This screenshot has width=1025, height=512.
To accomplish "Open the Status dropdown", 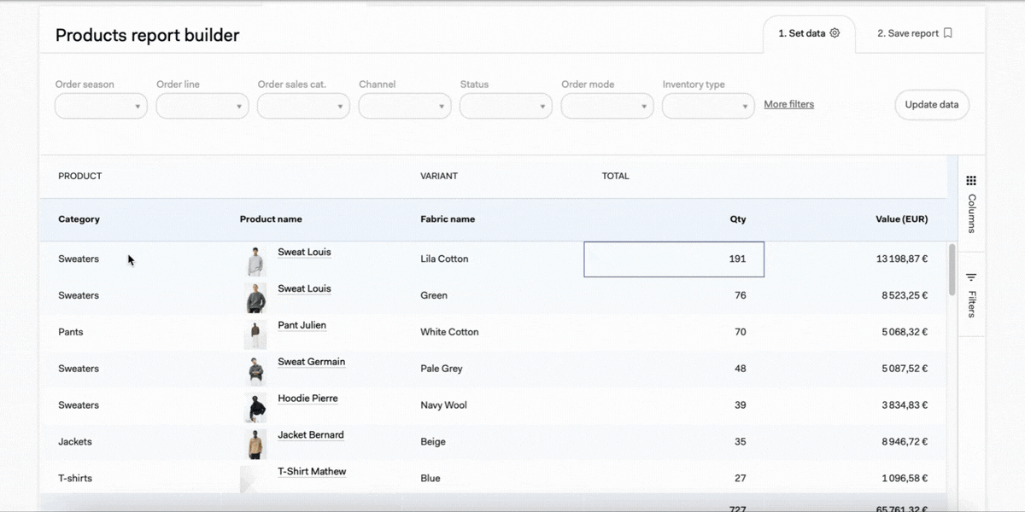I will pyautogui.click(x=506, y=106).
